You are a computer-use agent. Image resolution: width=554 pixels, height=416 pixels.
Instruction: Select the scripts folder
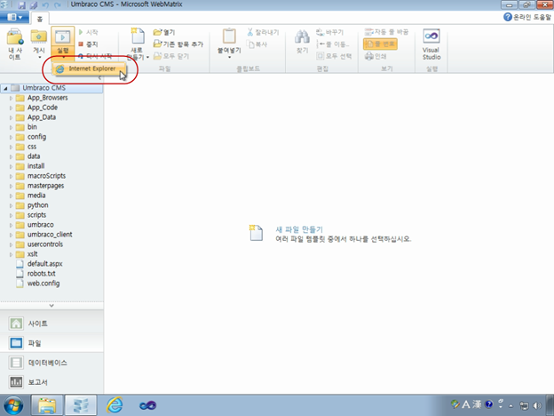[36, 215]
